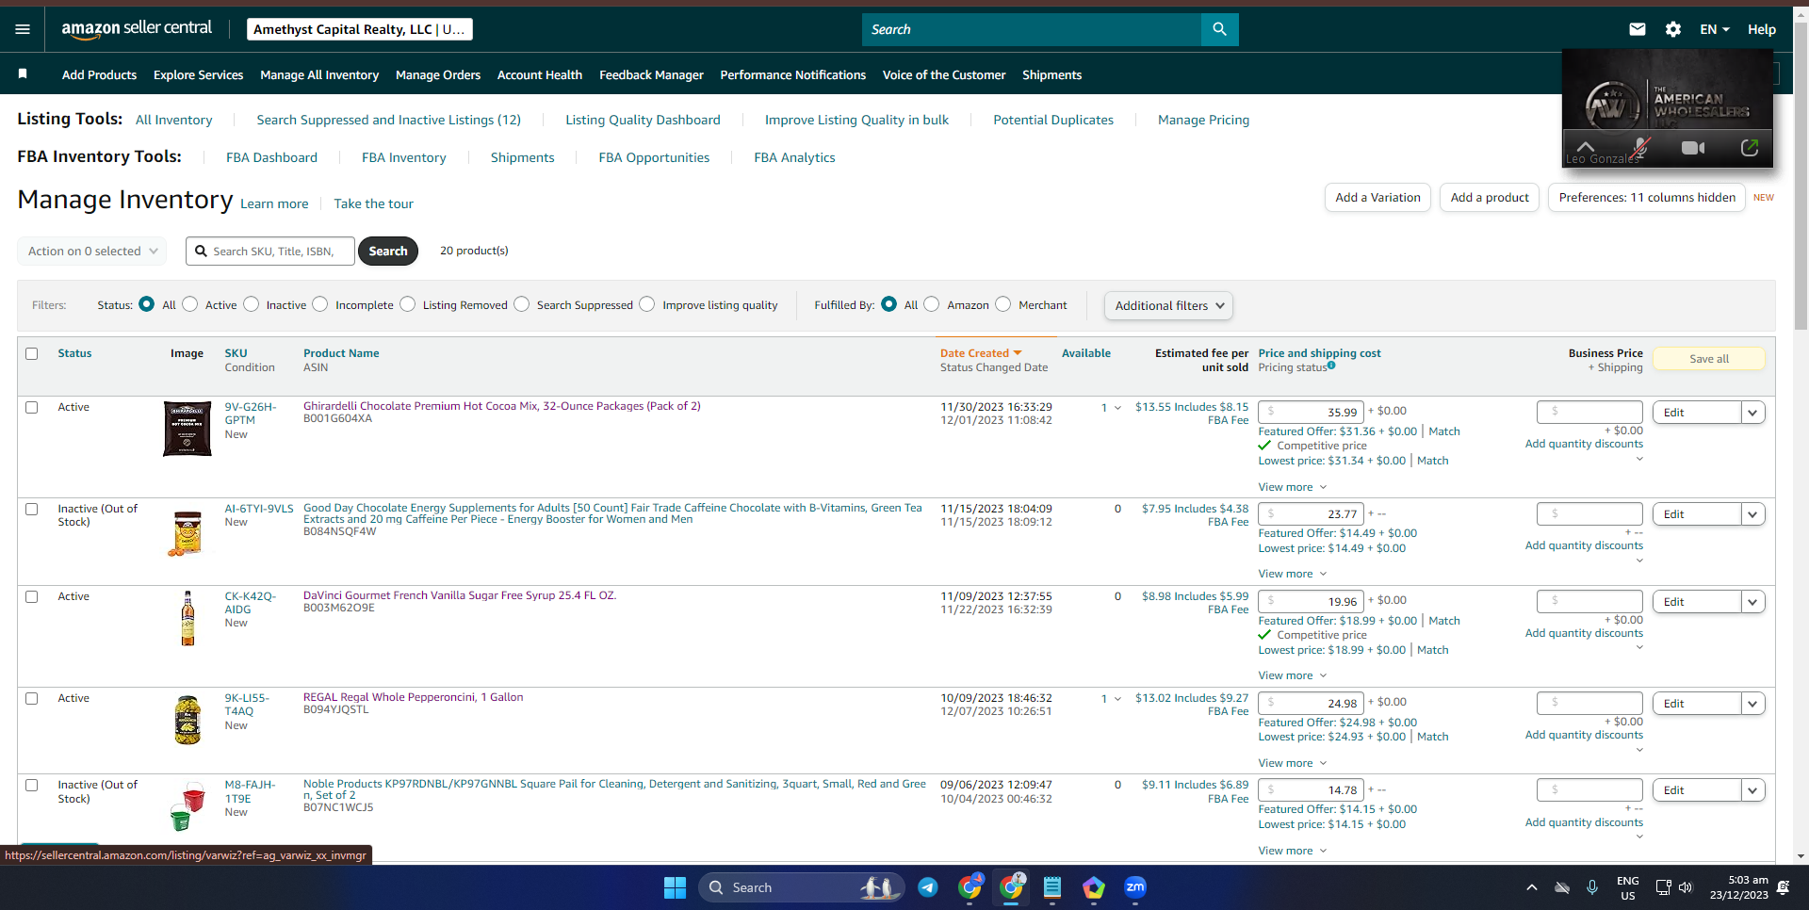Click the magnifier button of the top search bar

[1219, 29]
